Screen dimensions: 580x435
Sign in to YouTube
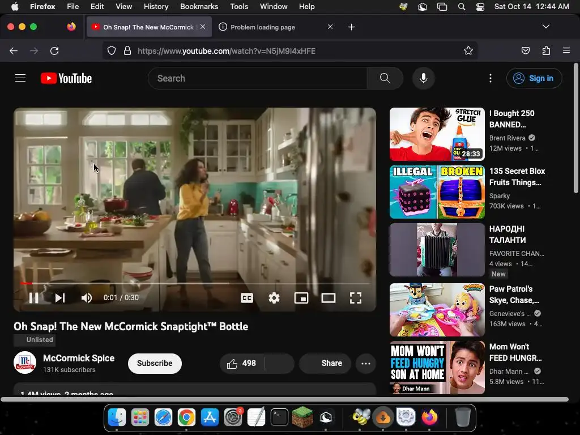[x=534, y=78]
